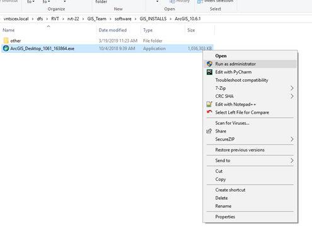Select Restore previous versions
Viewport: 312px width, 228px height.
250,150
